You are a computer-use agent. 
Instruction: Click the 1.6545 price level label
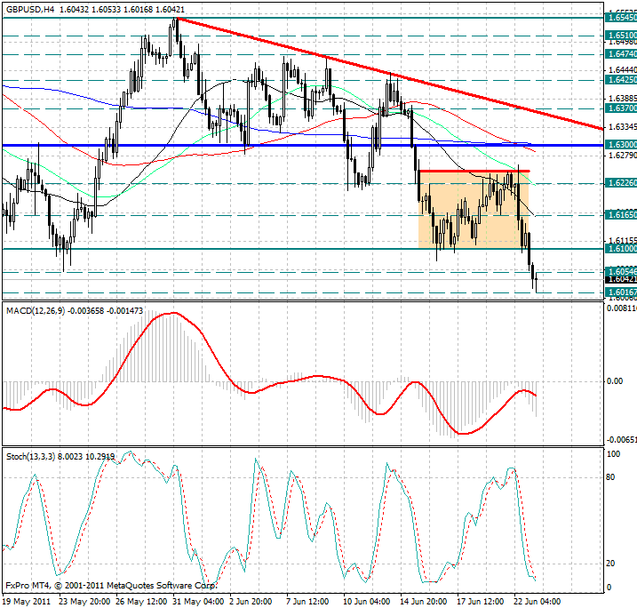click(620, 17)
